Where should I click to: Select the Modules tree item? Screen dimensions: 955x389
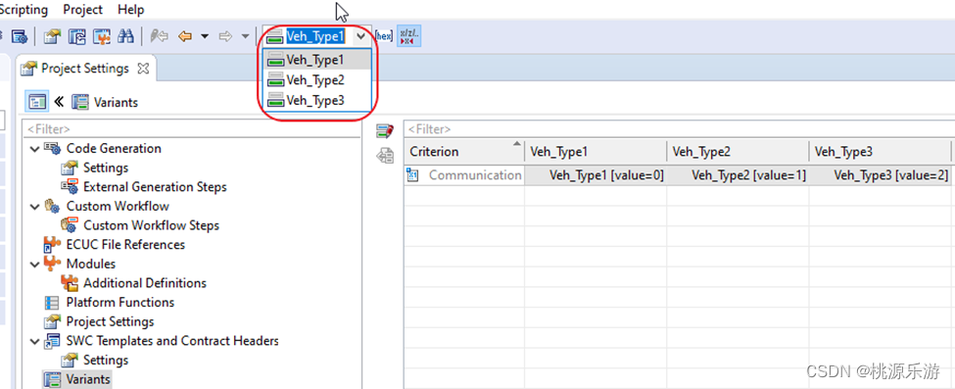[x=91, y=264]
